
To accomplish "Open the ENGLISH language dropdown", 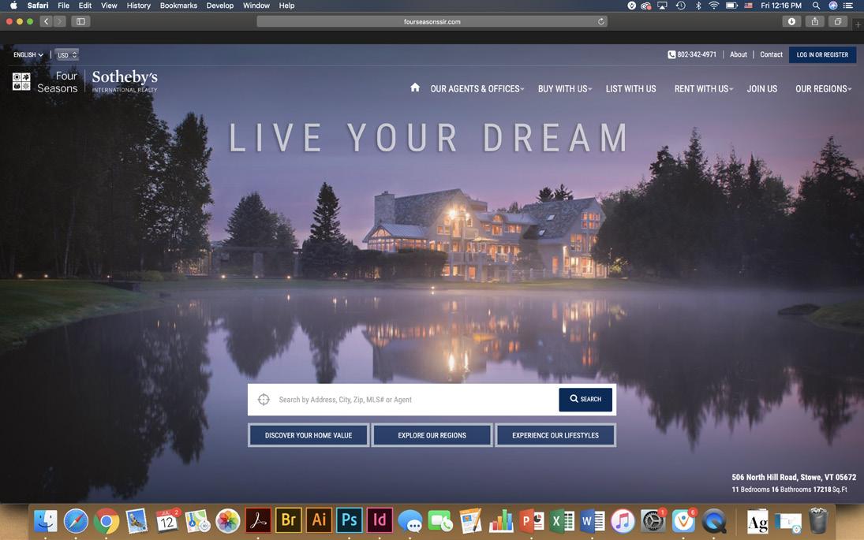I will point(28,54).
